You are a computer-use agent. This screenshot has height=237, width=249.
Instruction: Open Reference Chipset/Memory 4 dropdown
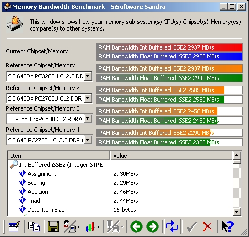pos(88,140)
